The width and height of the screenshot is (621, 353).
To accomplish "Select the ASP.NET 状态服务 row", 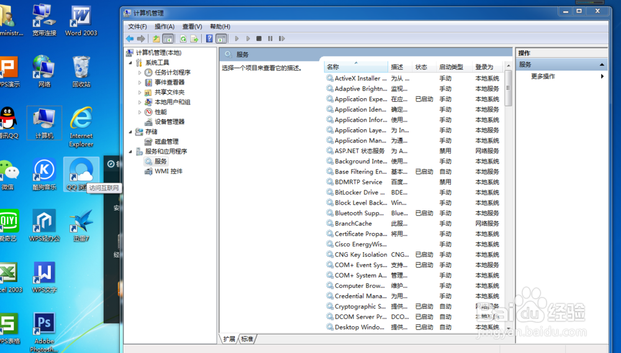I will point(414,151).
